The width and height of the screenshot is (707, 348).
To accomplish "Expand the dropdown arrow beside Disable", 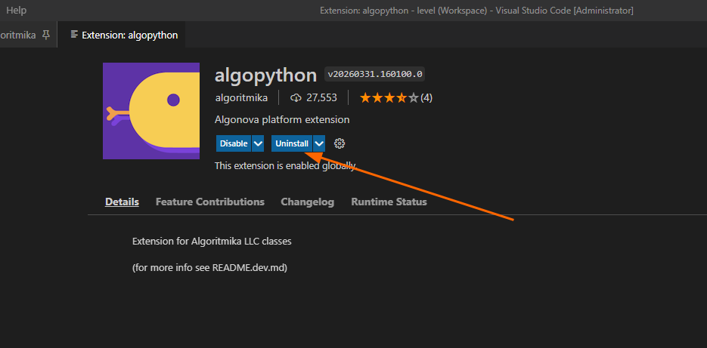I will click(x=258, y=143).
